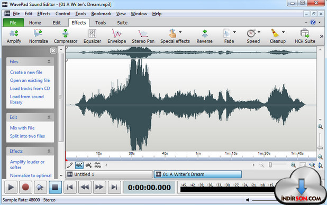Switch to the Tools ribbon tab
327x205 pixels.
point(101,23)
